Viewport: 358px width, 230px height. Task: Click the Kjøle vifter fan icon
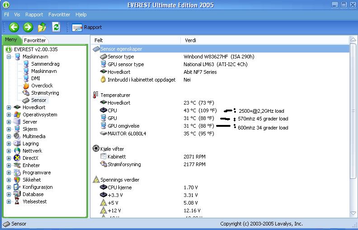96,149
